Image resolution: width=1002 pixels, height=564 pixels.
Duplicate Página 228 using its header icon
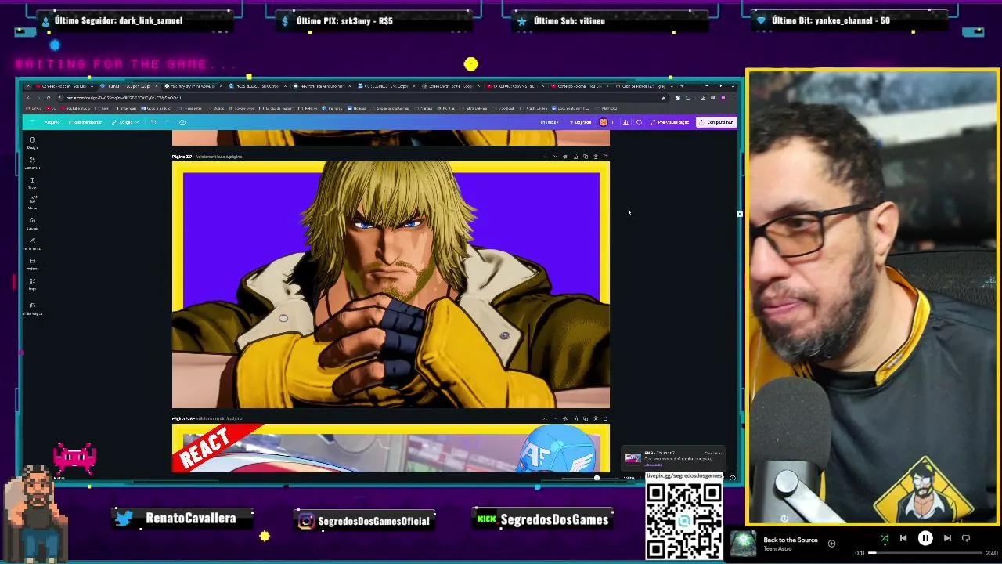(x=586, y=418)
